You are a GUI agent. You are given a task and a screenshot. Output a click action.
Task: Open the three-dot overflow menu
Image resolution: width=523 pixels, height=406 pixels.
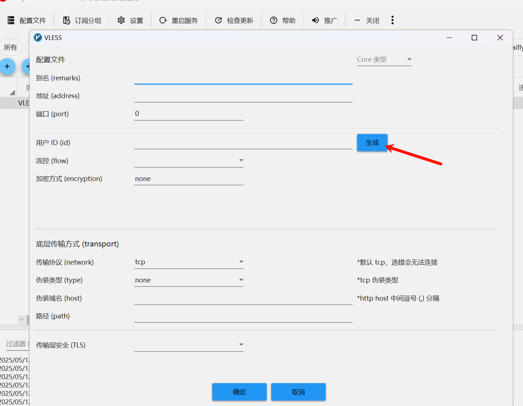(x=392, y=20)
